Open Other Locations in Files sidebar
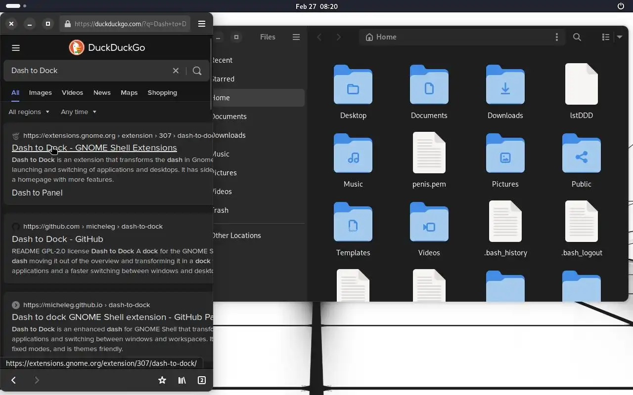 point(259,236)
